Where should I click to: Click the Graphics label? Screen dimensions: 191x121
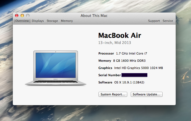click(x=105, y=68)
